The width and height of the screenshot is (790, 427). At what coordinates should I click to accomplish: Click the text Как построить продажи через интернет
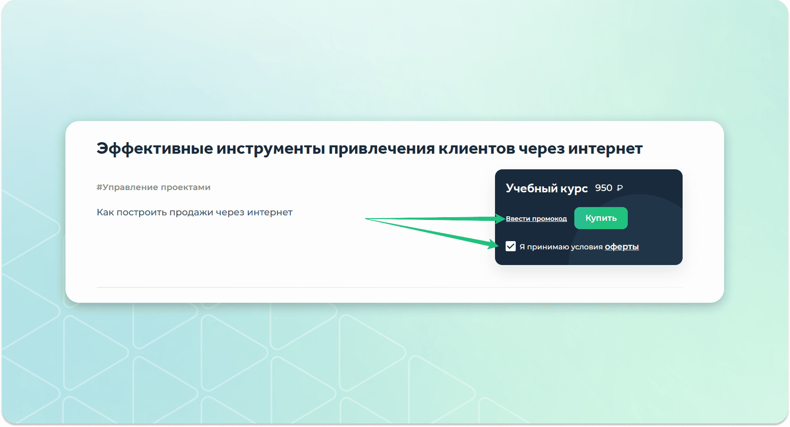coord(195,212)
